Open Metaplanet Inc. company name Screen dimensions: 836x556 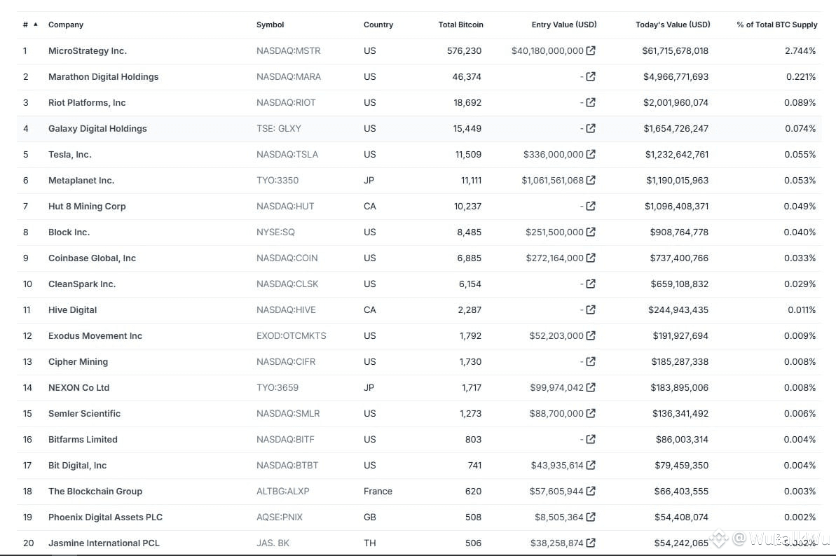pyautogui.click(x=81, y=180)
